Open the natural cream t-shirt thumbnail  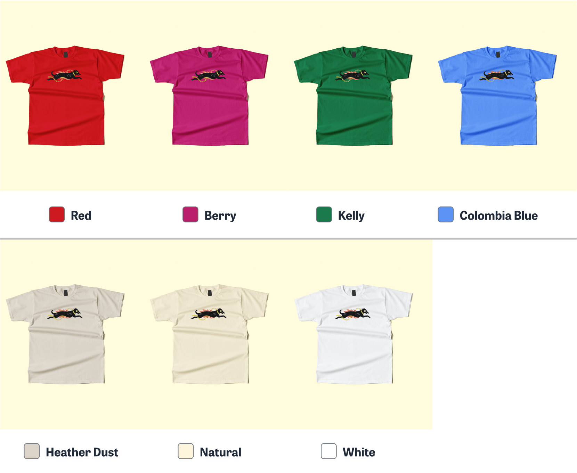point(209,334)
